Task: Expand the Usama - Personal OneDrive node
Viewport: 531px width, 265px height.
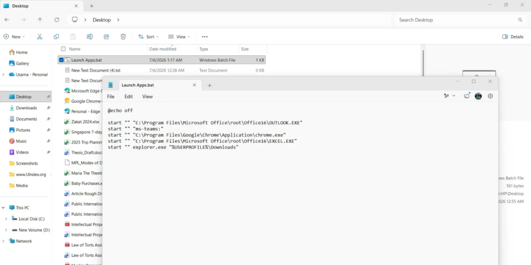Action: (x=4, y=75)
